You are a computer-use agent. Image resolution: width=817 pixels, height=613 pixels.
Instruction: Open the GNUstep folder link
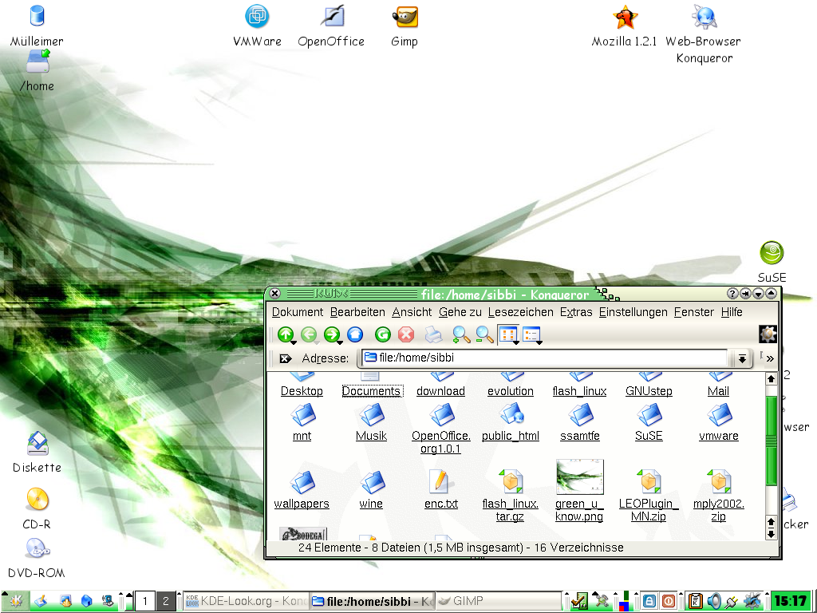point(649,391)
